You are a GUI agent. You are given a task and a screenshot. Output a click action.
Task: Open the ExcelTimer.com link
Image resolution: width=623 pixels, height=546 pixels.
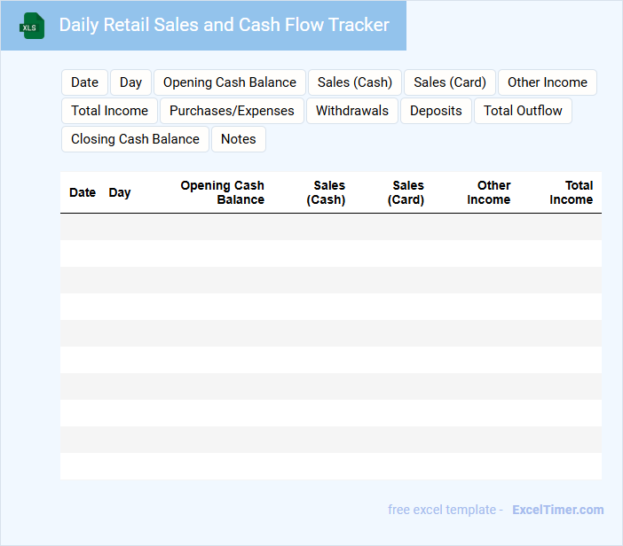[x=557, y=510]
